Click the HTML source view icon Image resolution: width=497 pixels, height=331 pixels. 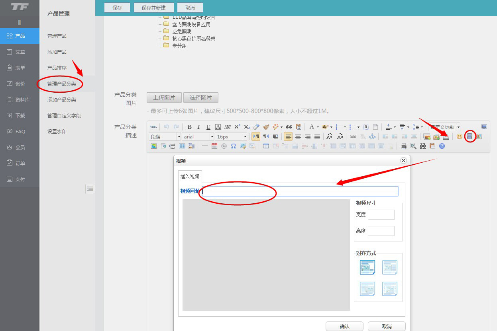153,127
